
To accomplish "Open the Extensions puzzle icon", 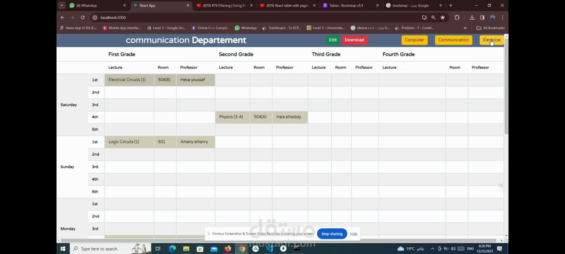I will click(x=457, y=17).
